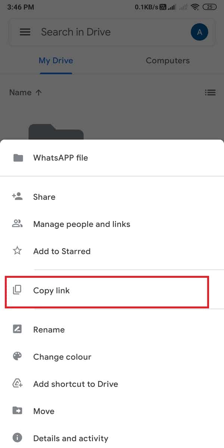Open the account avatar 'A'

(x=199, y=32)
